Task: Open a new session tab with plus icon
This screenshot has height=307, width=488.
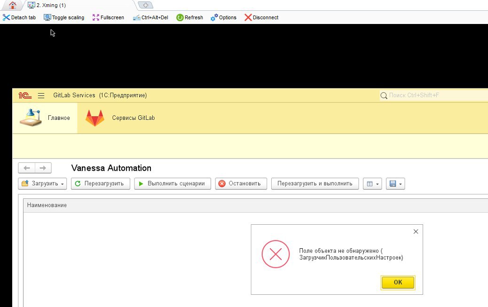Action: 145,5
